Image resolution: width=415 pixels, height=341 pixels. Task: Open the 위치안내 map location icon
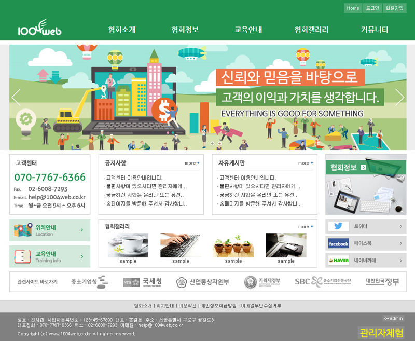click(x=23, y=230)
